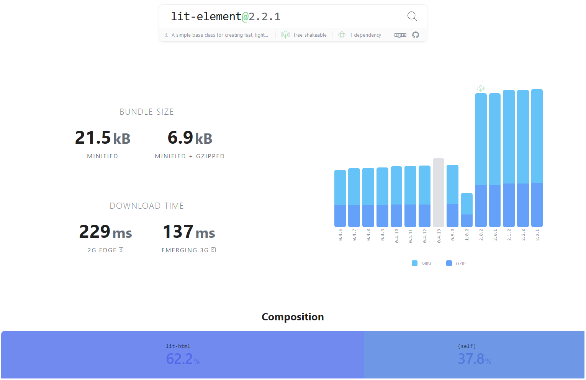Open the Emerging 3G info icon
The width and height of the screenshot is (586, 380).
point(213,250)
